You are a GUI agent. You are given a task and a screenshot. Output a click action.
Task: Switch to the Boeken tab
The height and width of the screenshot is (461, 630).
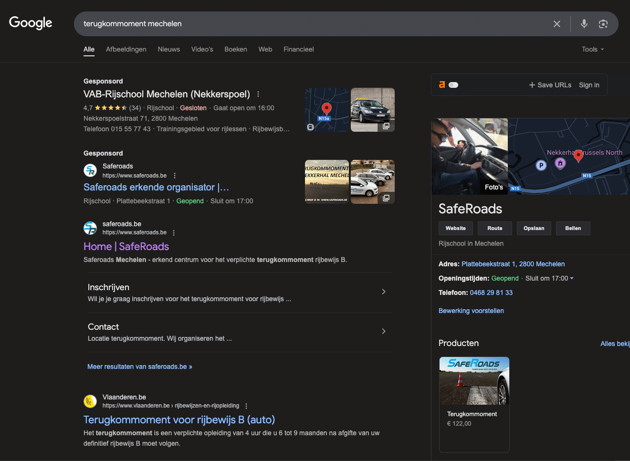236,49
